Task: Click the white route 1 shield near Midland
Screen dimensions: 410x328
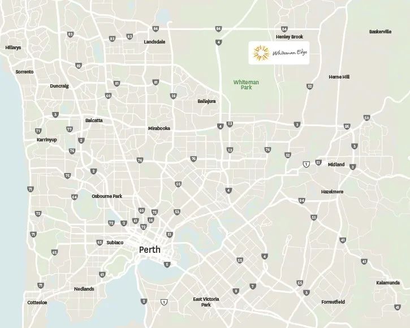Action: click(x=306, y=164)
